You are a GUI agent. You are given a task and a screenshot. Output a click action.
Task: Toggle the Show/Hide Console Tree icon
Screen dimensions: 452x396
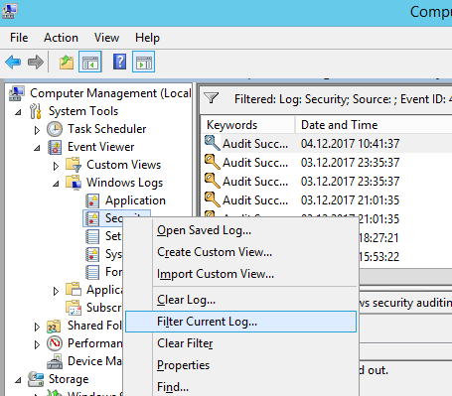click(90, 62)
